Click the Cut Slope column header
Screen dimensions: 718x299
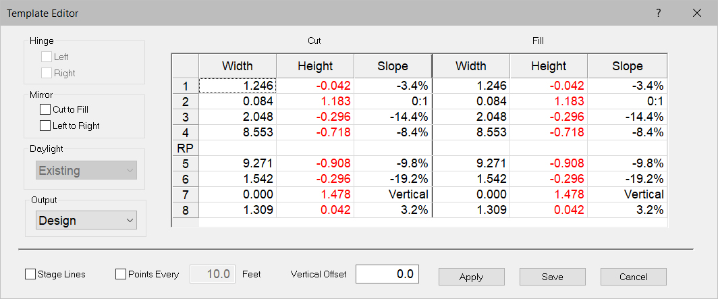pos(393,66)
